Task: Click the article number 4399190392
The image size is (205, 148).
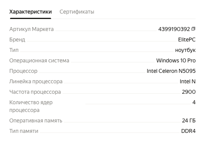Action: 174,29
